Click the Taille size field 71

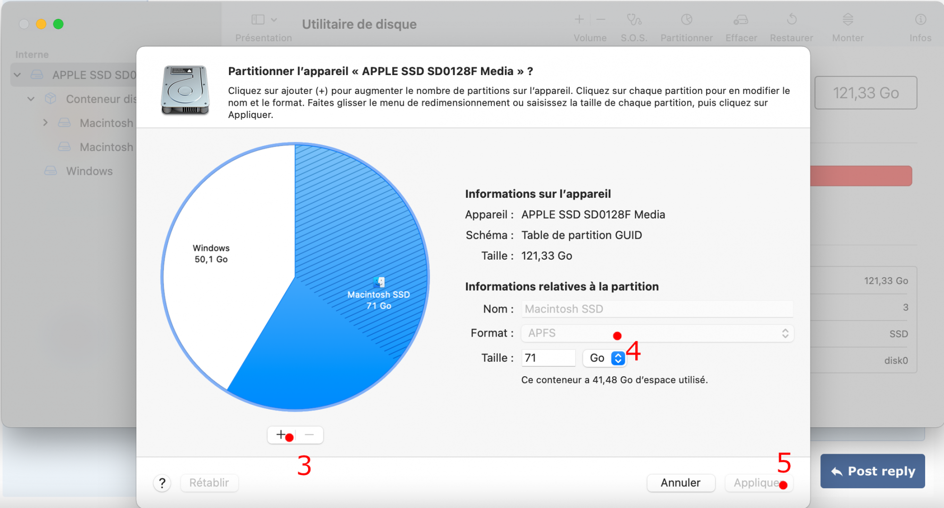click(x=548, y=358)
